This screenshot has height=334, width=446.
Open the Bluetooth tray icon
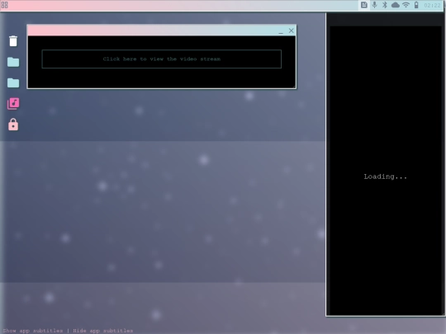tap(385, 5)
